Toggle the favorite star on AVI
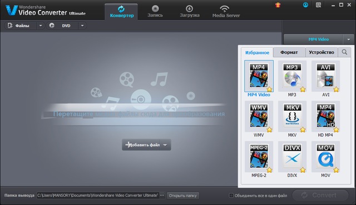 pos(336,89)
